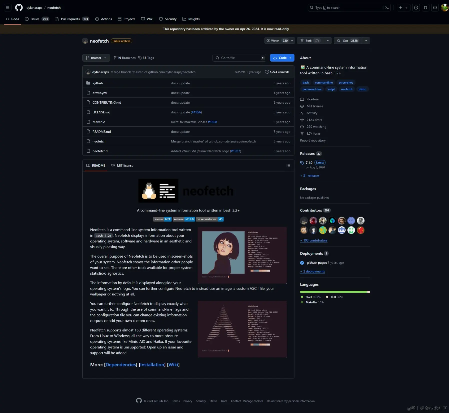Image resolution: width=449 pixels, height=413 pixels.
Task: Open the .github folder icon
Action: tap(88, 83)
